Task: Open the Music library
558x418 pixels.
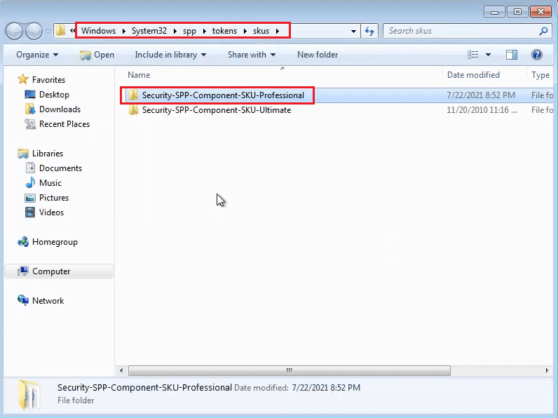Action: tap(50, 183)
